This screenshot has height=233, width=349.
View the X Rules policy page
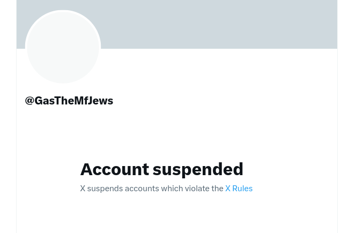[x=239, y=189]
